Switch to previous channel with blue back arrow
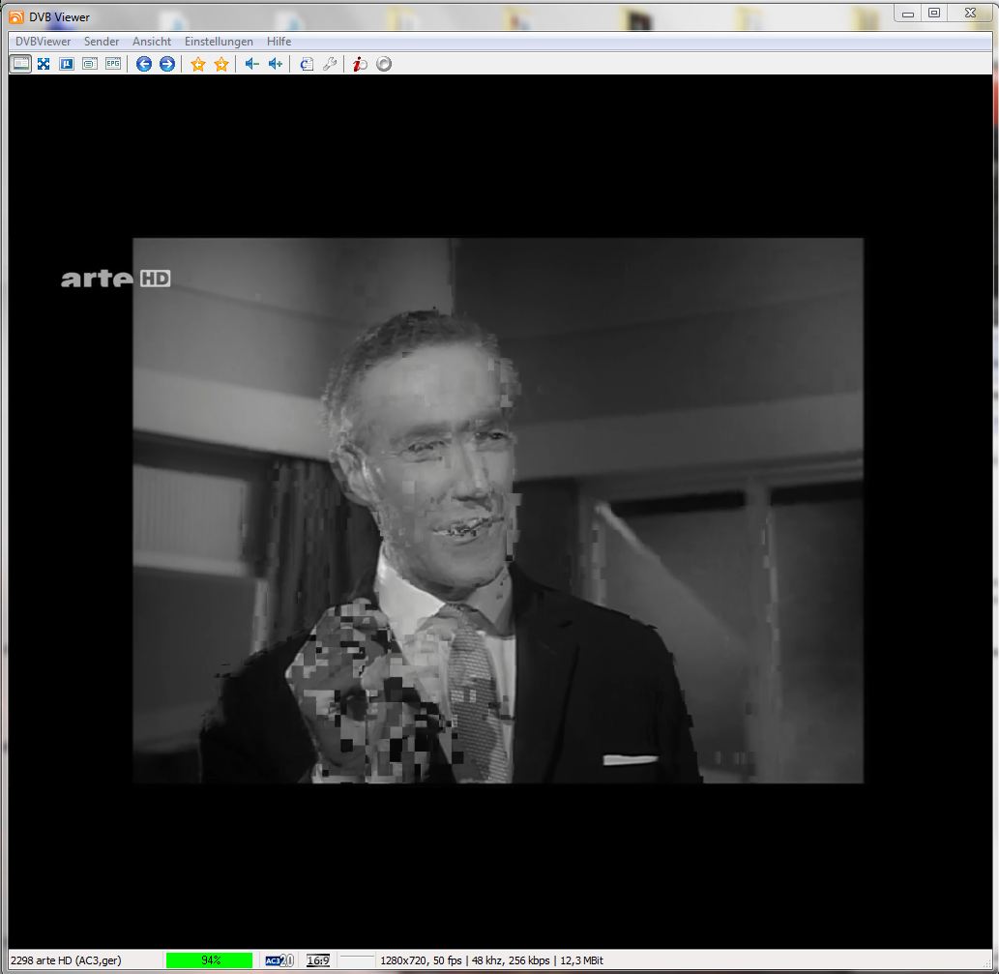Image resolution: width=999 pixels, height=974 pixels. click(x=144, y=64)
